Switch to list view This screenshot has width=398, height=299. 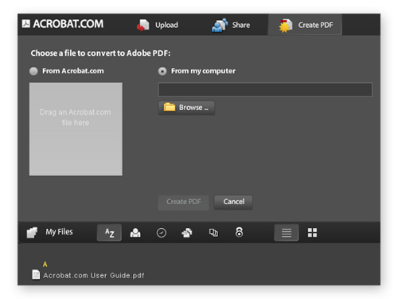tap(287, 233)
